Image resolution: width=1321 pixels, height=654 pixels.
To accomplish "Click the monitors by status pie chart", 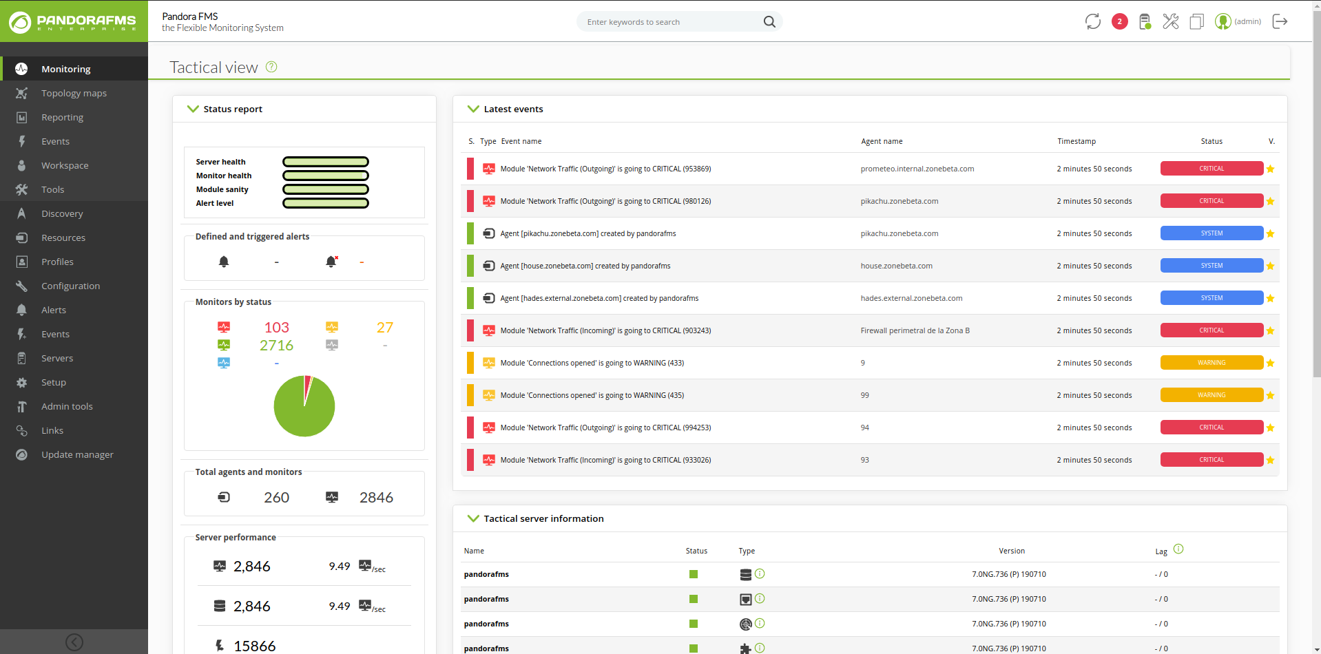I will (304, 406).
